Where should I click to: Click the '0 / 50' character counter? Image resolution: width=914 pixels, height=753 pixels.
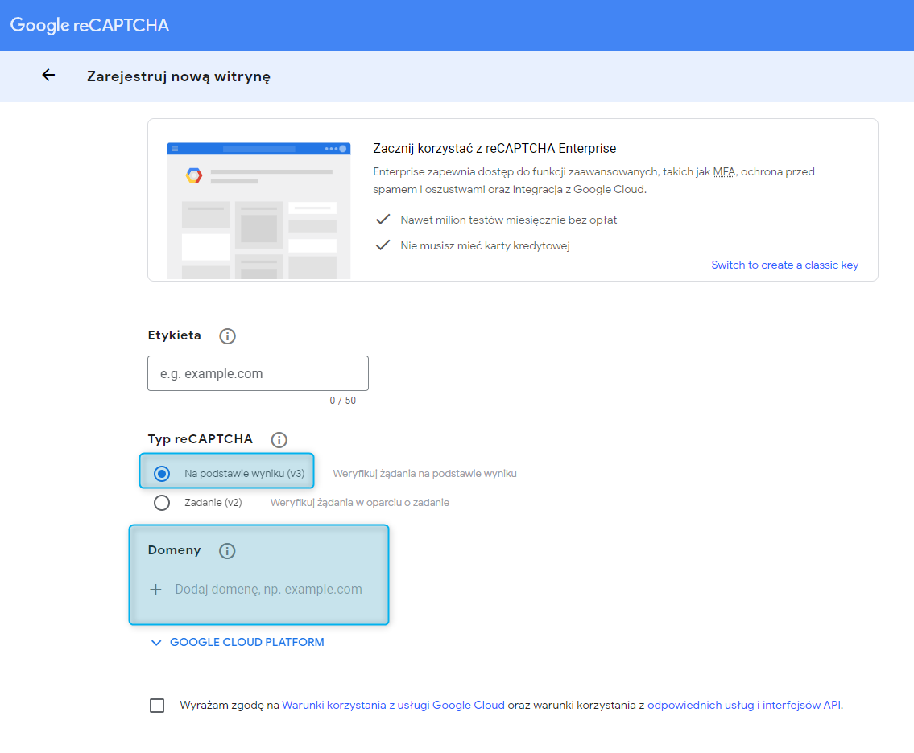(343, 401)
